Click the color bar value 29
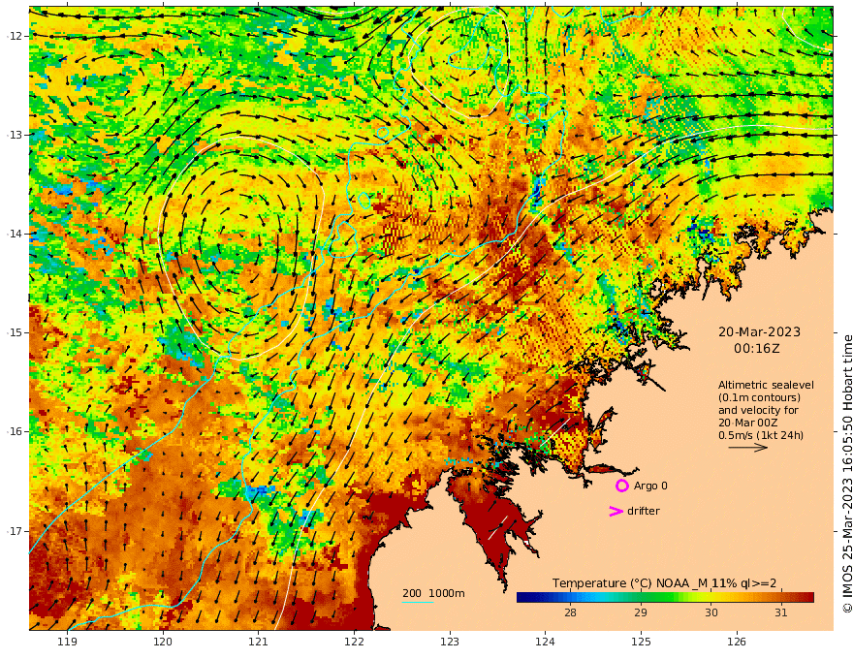Viewport: 853px width, 659px height. click(641, 612)
